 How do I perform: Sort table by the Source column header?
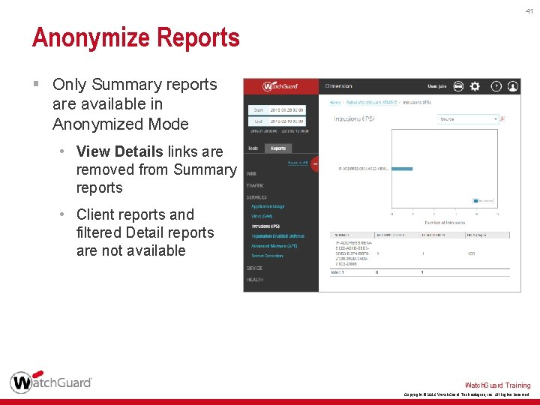coord(352,235)
